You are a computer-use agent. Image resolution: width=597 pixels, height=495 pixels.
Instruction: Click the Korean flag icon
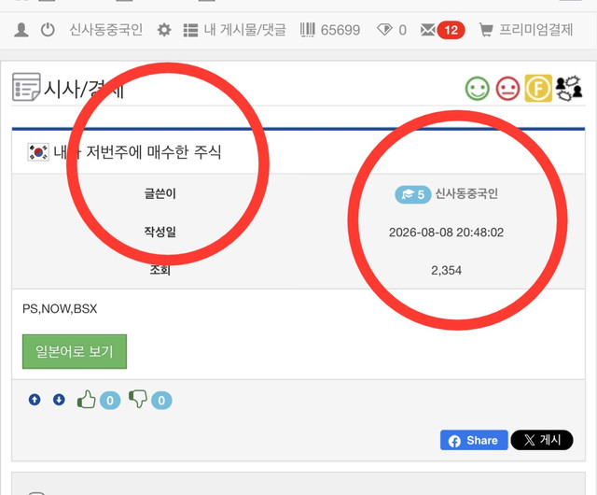tap(38, 152)
